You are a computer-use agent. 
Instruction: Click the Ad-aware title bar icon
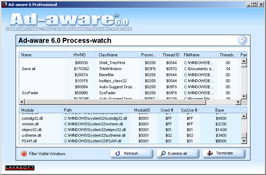pyautogui.click(x=4, y=5)
